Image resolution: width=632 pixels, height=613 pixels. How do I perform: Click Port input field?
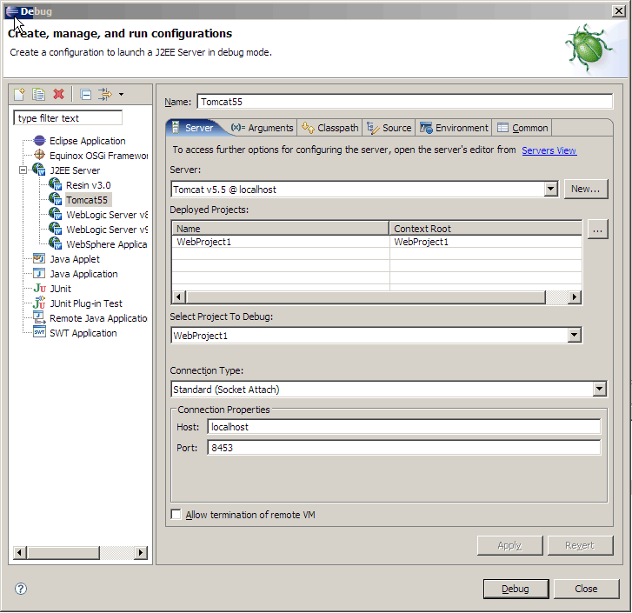pos(404,448)
